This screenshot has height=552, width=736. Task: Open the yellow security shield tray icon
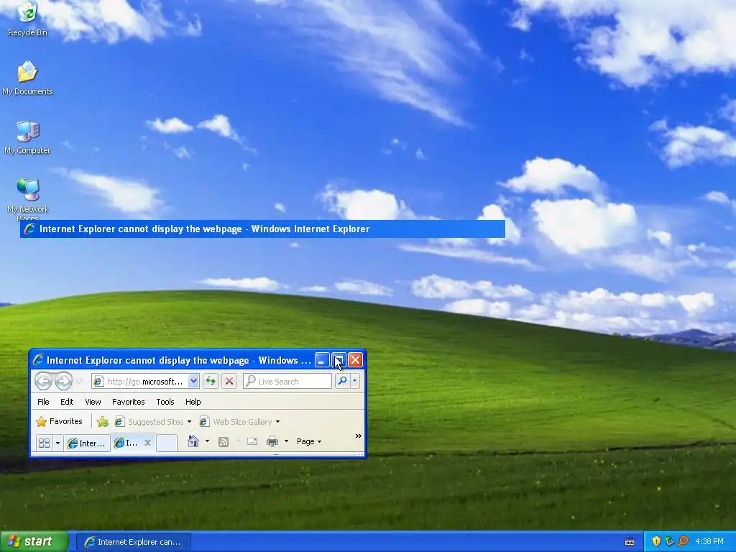point(656,542)
